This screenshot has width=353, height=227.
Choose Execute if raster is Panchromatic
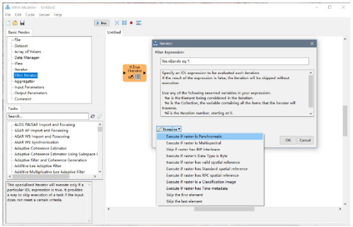coord(210,136)
